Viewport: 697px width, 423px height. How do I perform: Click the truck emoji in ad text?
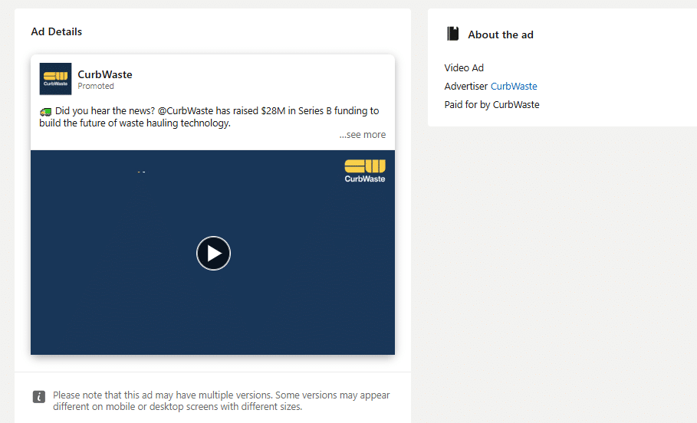pyautogui.click(x=45, y=111)
